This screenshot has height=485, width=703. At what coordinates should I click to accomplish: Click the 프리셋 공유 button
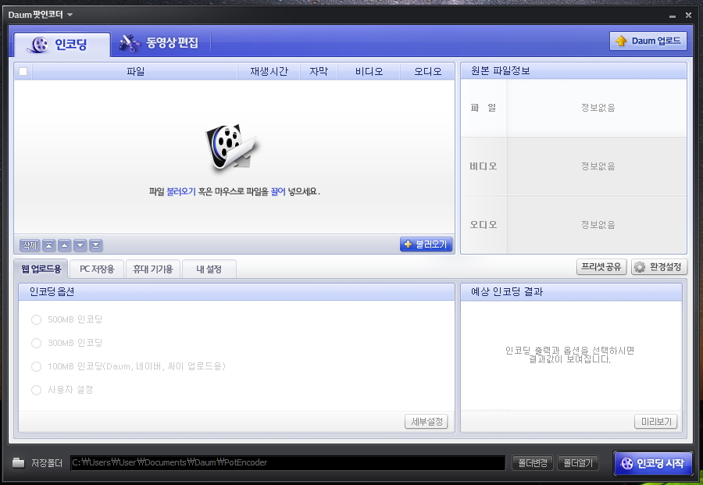click(x=601, y=266)
